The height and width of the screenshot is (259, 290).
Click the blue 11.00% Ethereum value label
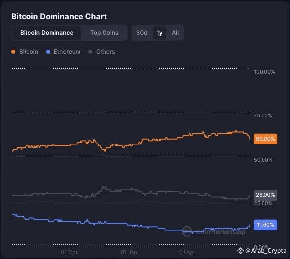[x=265, y=225]
